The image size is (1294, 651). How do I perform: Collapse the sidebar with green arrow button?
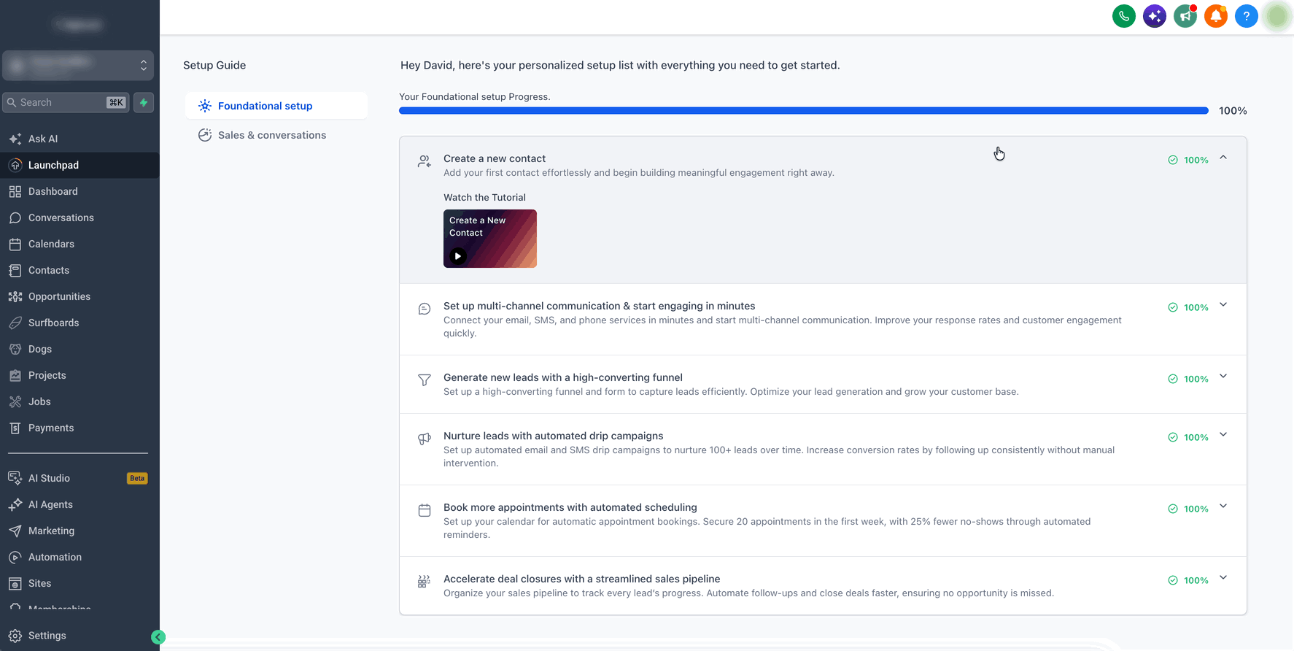(158, 637)
